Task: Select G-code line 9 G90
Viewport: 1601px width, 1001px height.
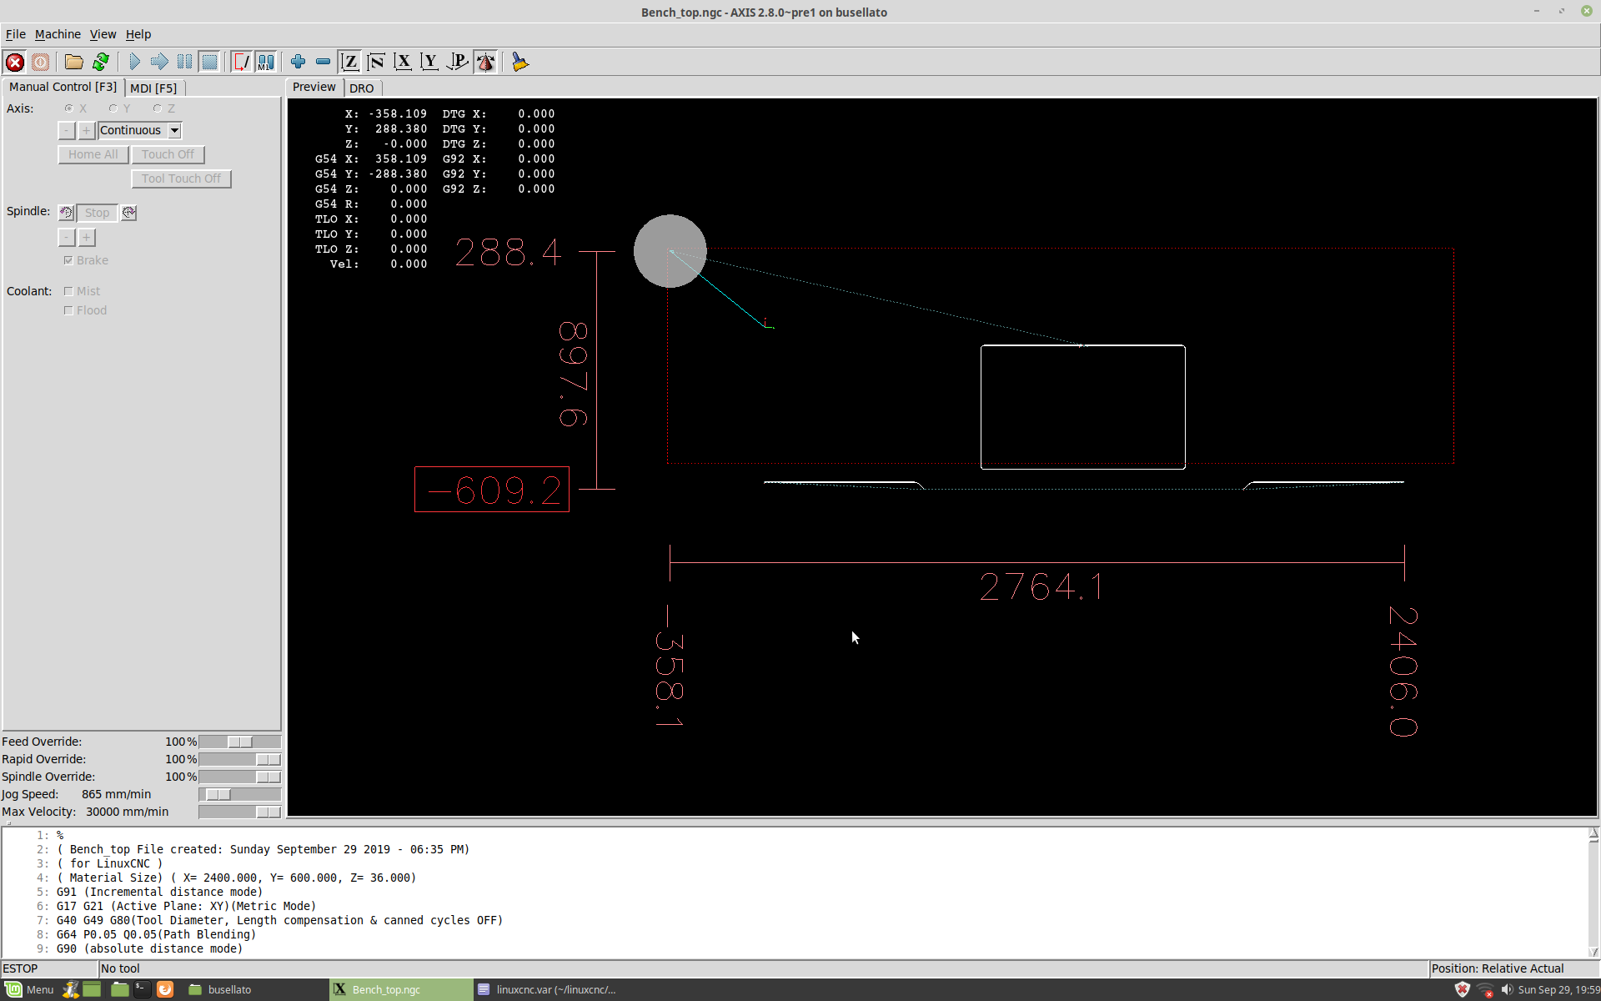Action: point(149,948)
